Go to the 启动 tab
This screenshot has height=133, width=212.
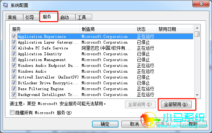click(x=67, y=17)
